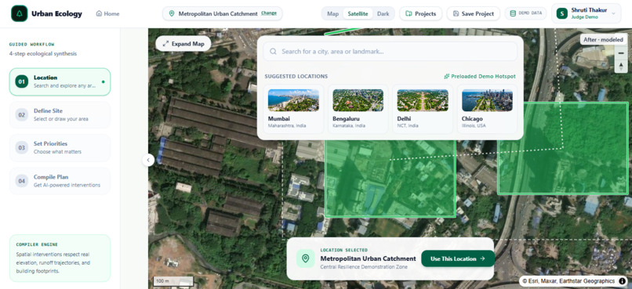Choose the Bengaluru suggested location card
This screenshot has height=289, width=632.
tap(358, 109)
